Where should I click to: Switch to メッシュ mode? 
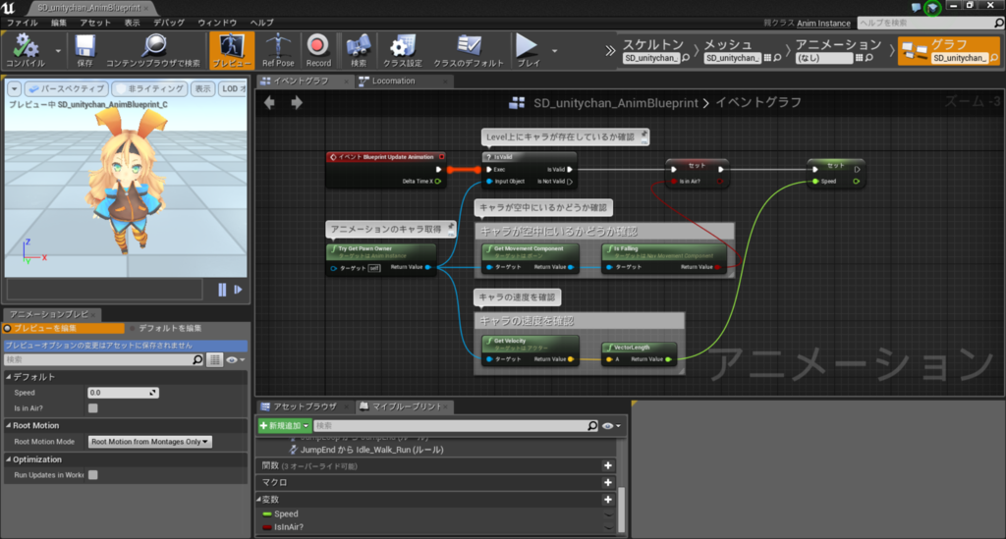point(728,44)
